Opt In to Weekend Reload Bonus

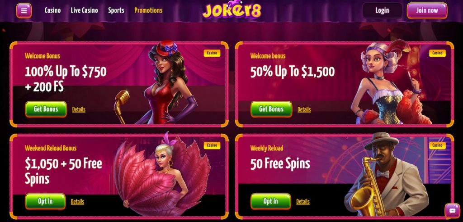[x=45, y=201]
